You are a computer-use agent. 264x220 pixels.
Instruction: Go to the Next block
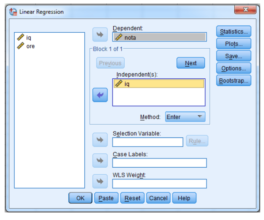pos(191,63)
